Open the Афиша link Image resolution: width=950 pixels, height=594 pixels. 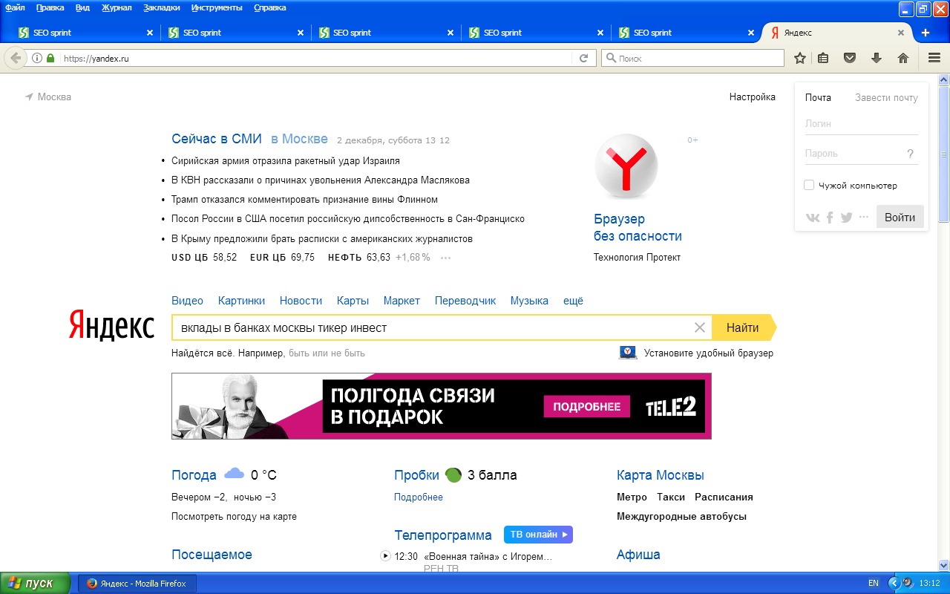tap(638, 555)
